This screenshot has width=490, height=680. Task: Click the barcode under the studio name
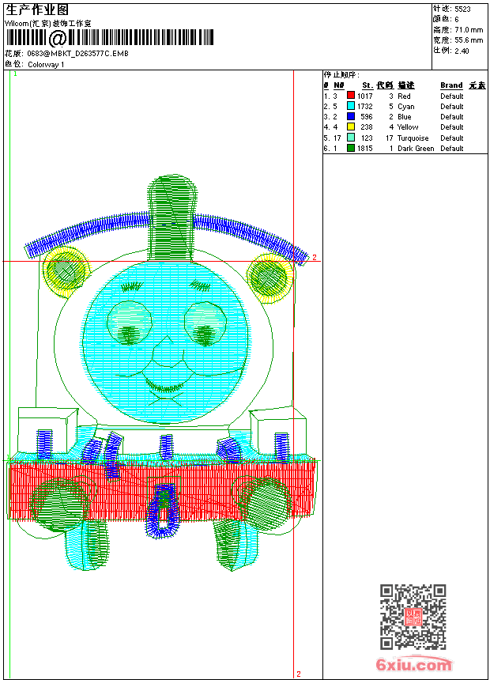pyautogui.click(x=110, y=38)
